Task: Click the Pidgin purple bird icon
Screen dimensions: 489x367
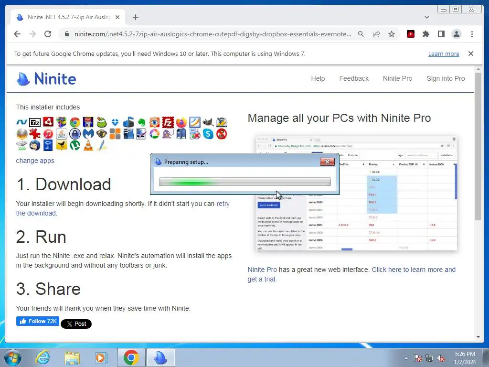Action: [x=168, y=134]
